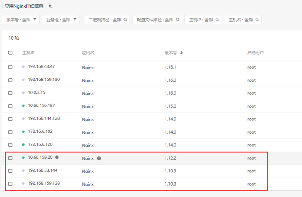
Task: Open host link 192.168.33.144
Action: 43,170
